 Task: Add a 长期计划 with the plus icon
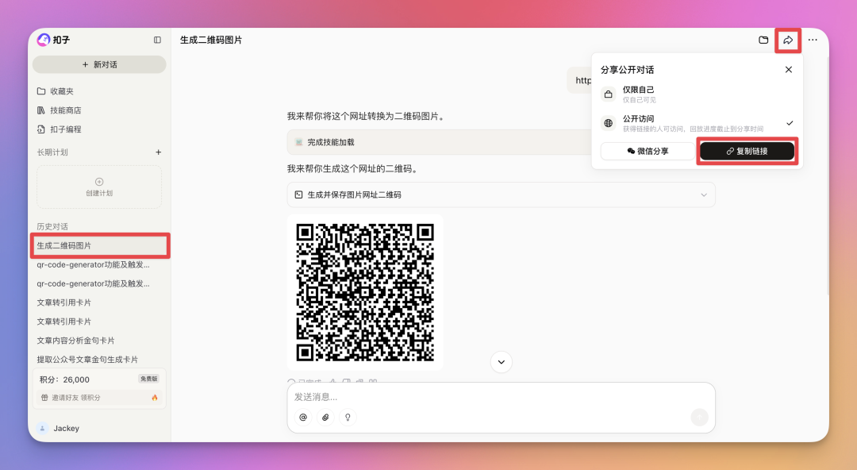tap(159, 152)
